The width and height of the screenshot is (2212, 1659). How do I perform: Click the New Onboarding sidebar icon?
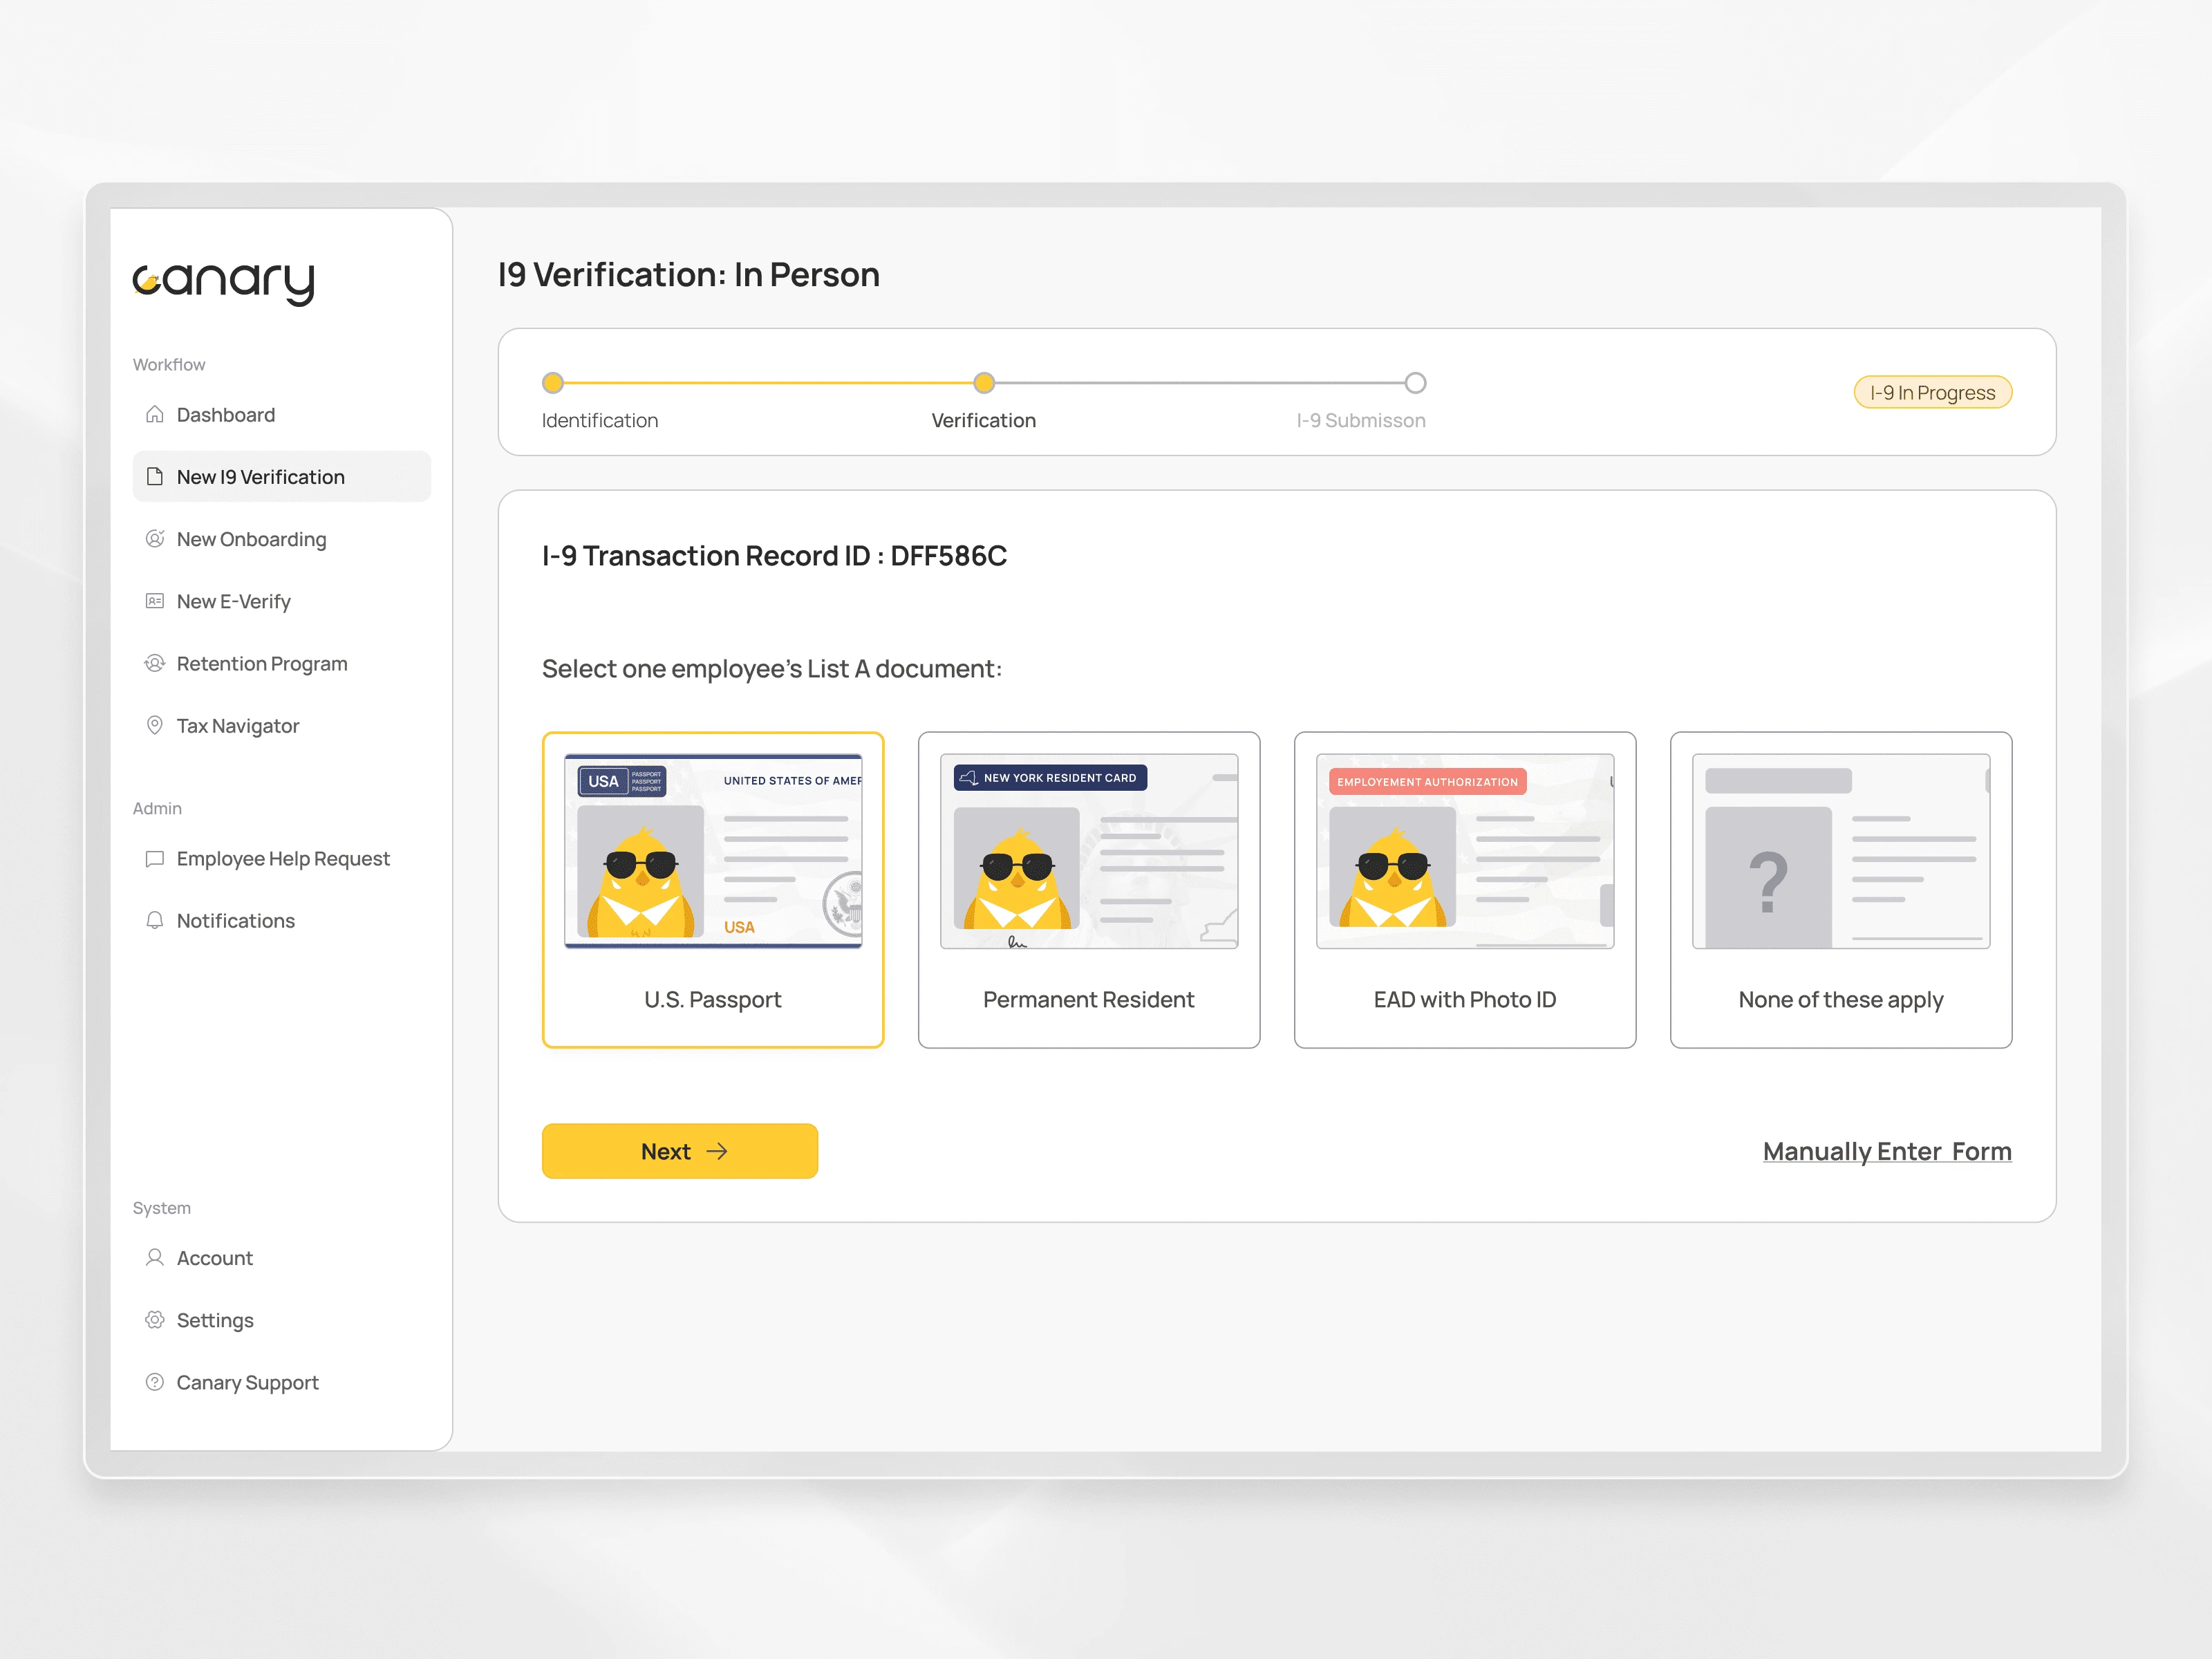[x=154, y=538]
